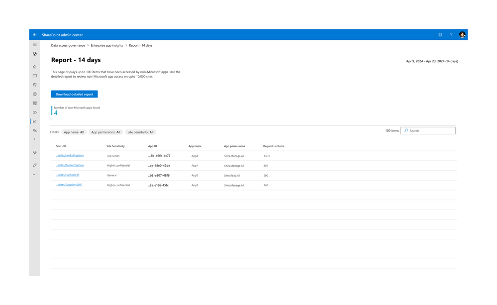Open the ../sites/ContosoHR link

68,175
